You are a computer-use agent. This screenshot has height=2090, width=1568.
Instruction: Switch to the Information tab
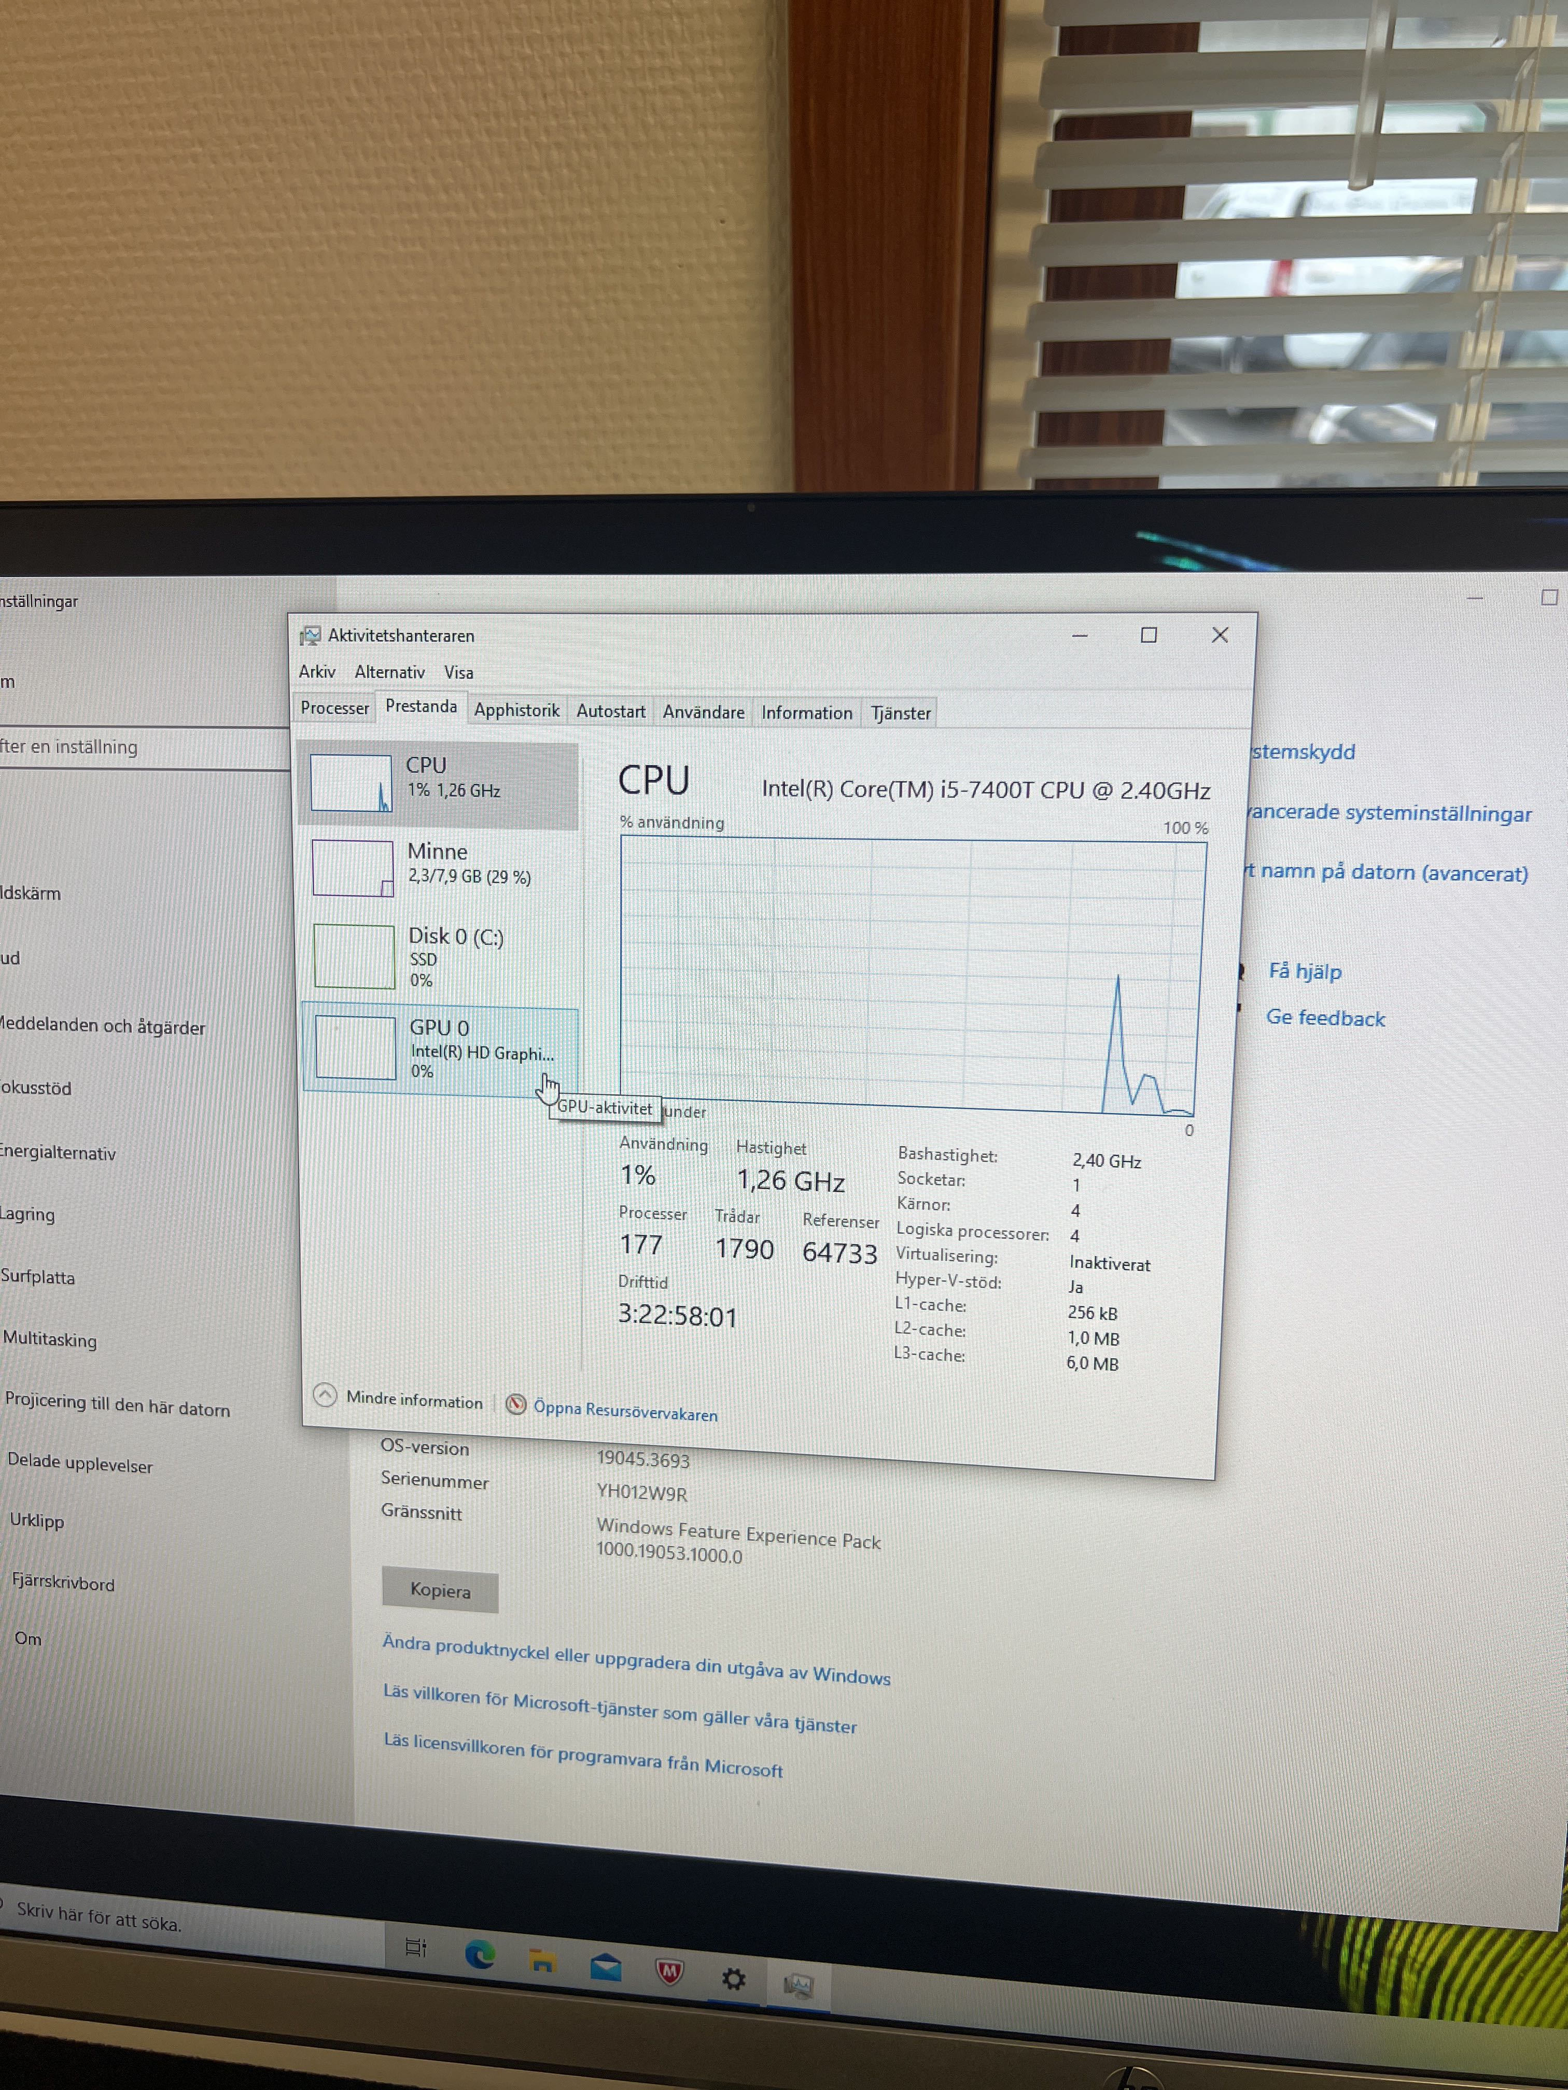(806, 712)
